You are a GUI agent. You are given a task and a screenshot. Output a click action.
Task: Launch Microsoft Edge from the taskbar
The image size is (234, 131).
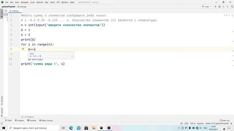[71, 128]
